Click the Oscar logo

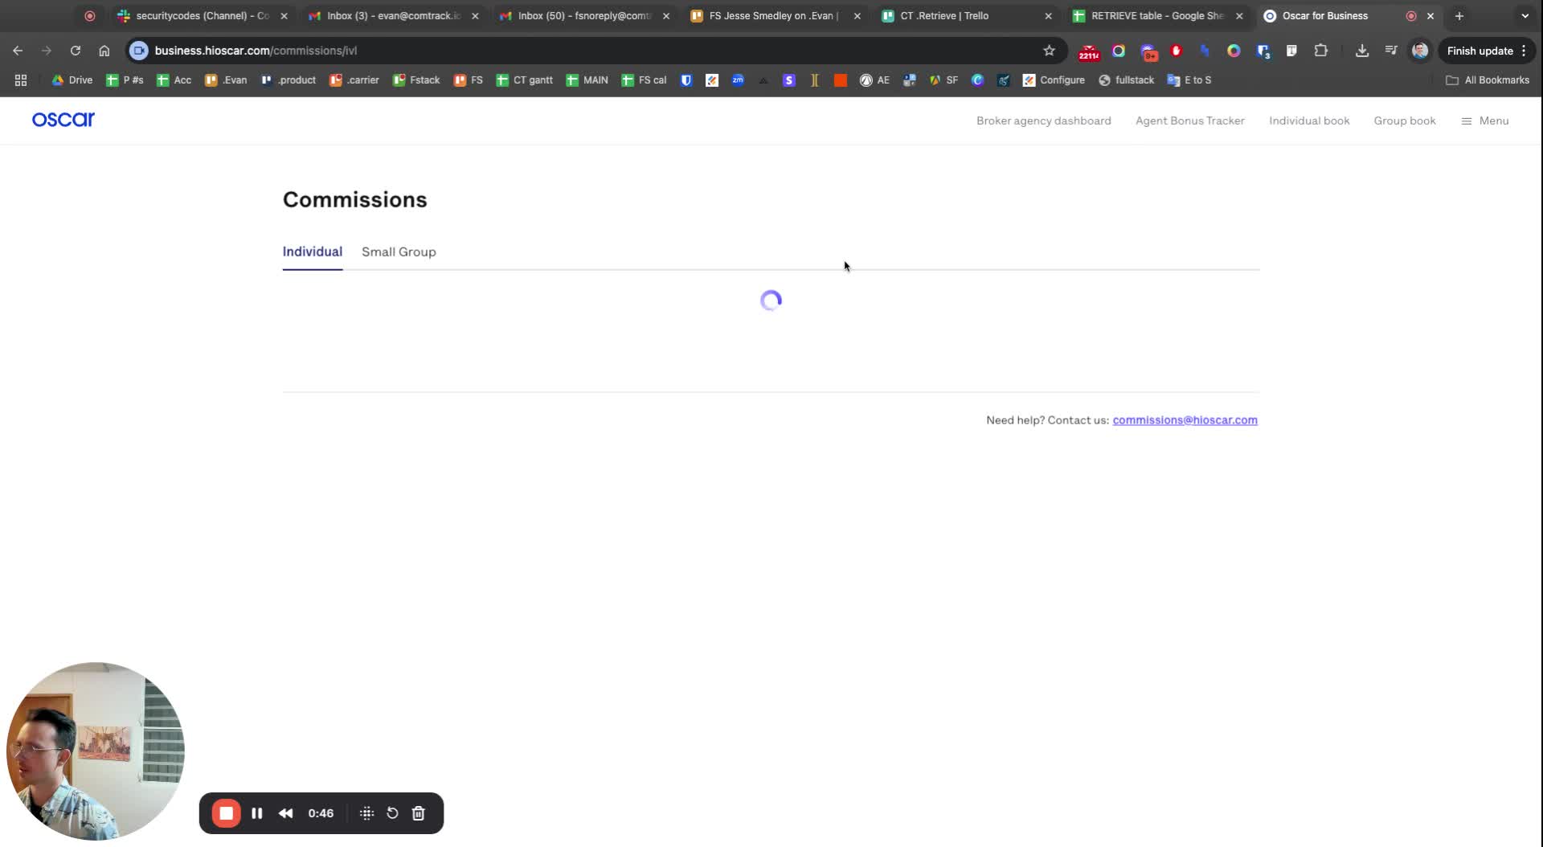click(x=63, y=120)
